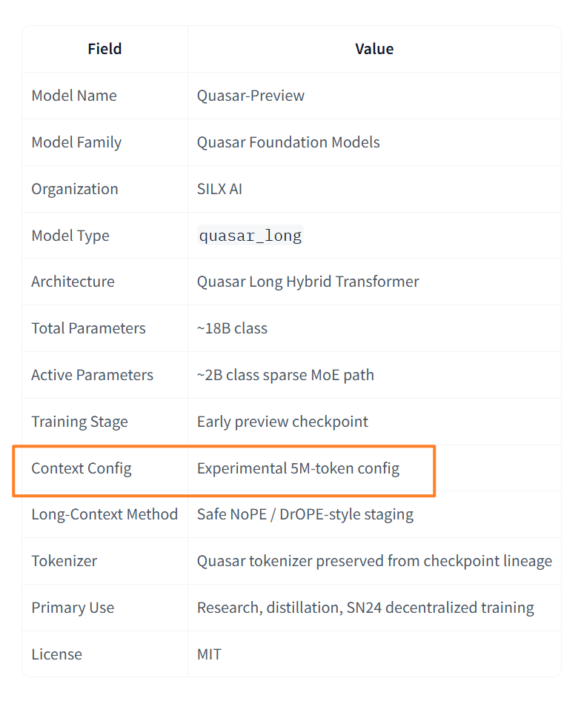The width and height of the screenshot is (581, 701).
Task: Click the Quasar Foundation Models value
Action: 288,142
